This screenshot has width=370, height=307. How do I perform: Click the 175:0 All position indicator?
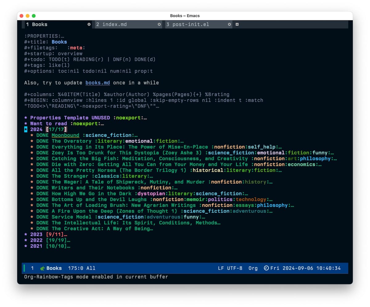pos(82,268)
